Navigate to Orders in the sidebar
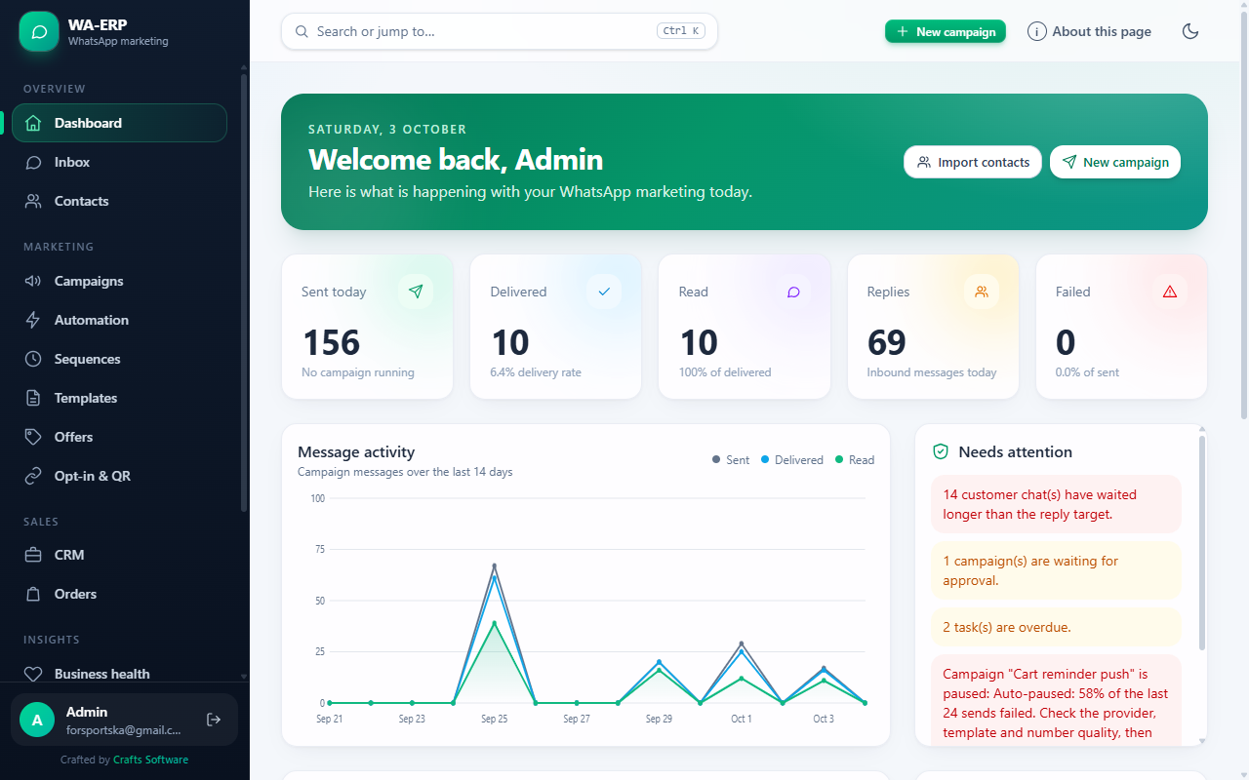This screenshot has width=1249, height=780. [119, 594]
